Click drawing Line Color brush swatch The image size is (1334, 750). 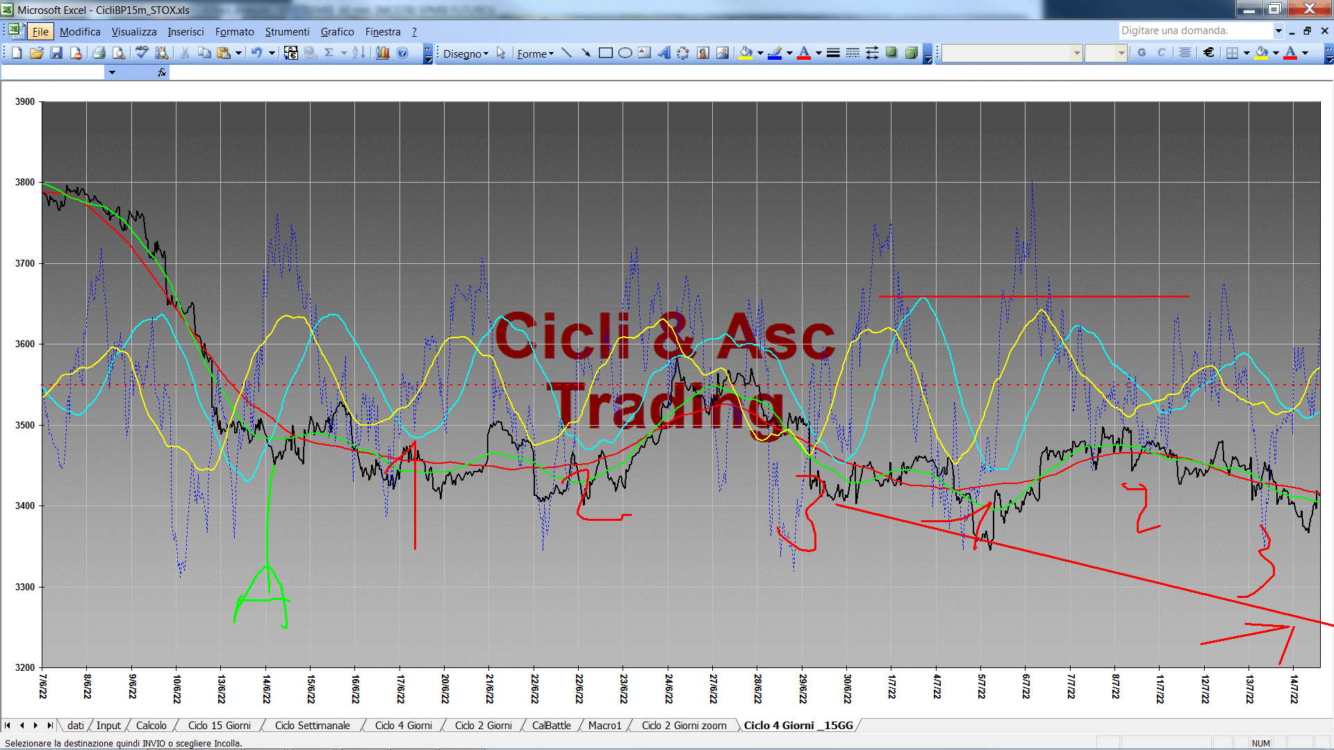click(x=775, y=53)
